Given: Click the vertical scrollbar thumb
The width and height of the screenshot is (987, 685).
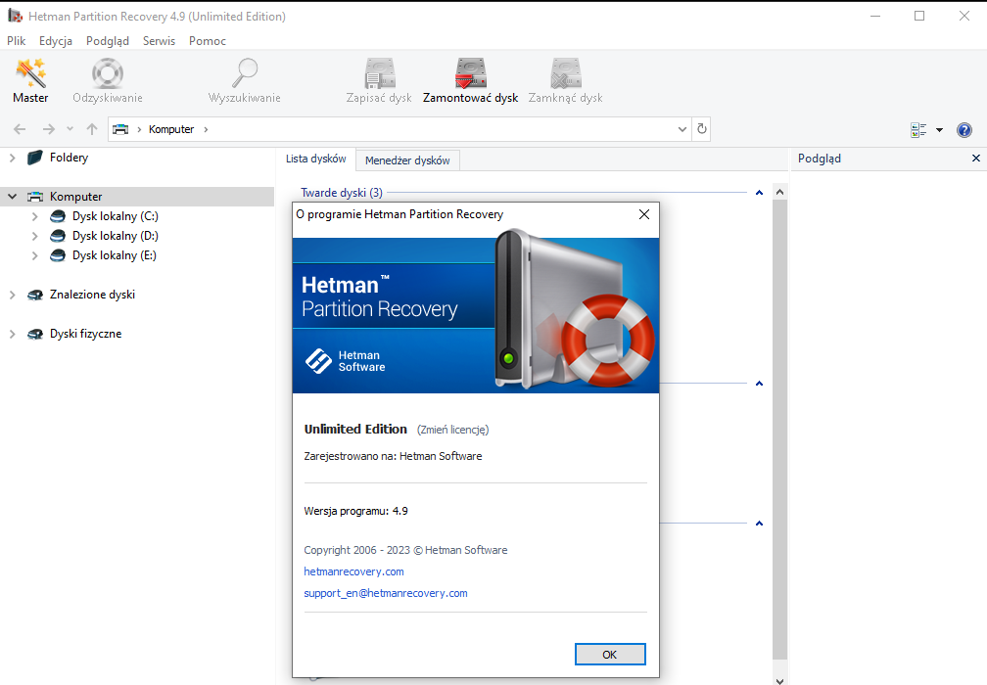Looking at the screenshot, I should [x=779, y=429].
